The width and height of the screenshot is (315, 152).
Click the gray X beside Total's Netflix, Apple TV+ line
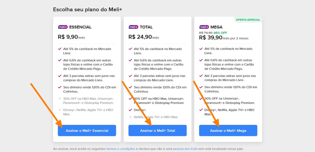[x=130, y=117]
